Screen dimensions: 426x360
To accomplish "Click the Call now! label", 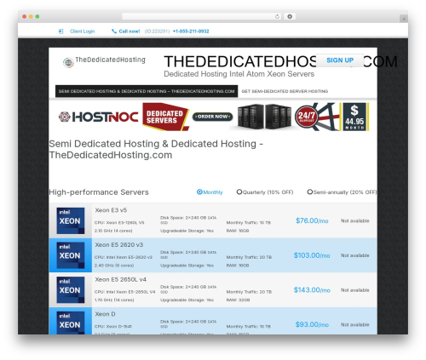I will [x=130, y=31].
